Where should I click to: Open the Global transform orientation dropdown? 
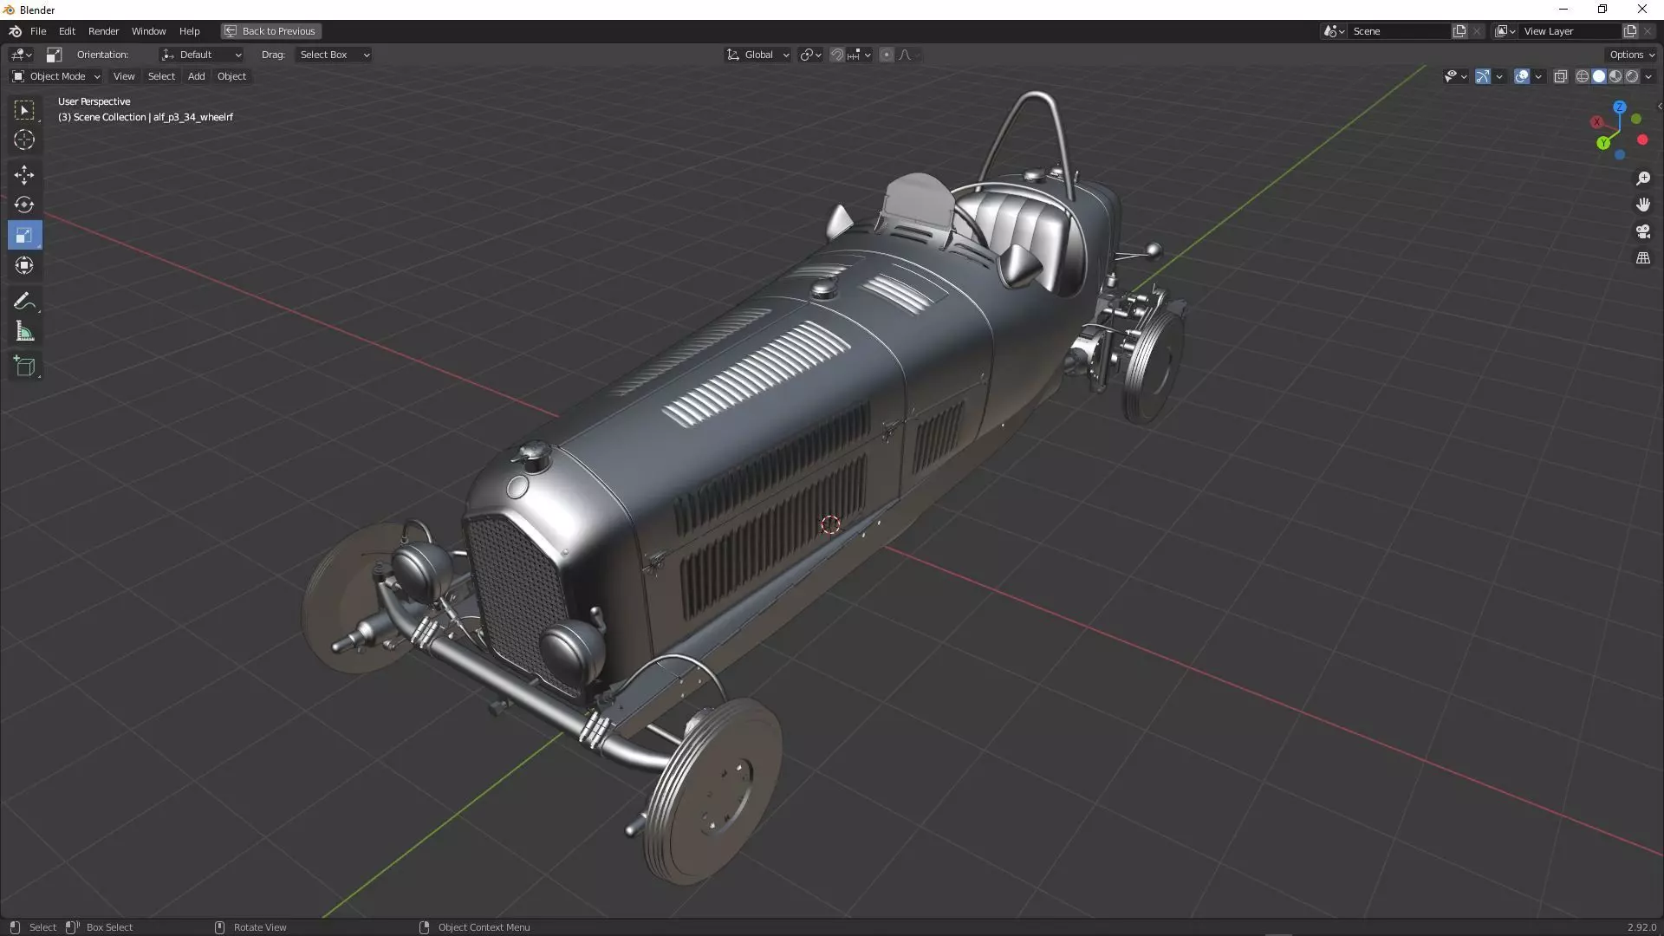click(758, 55)
